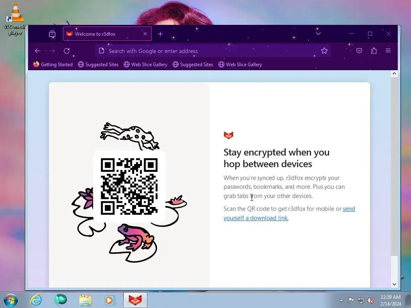Click the page icon in the address bar
Screen dimensions: 411x308
pyautogui.click(x=102, y=51)
